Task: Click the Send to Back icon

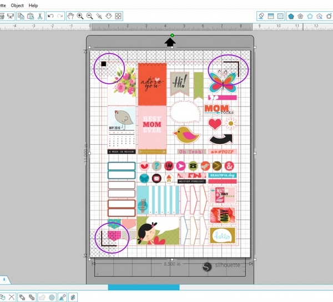Action: 32,297
